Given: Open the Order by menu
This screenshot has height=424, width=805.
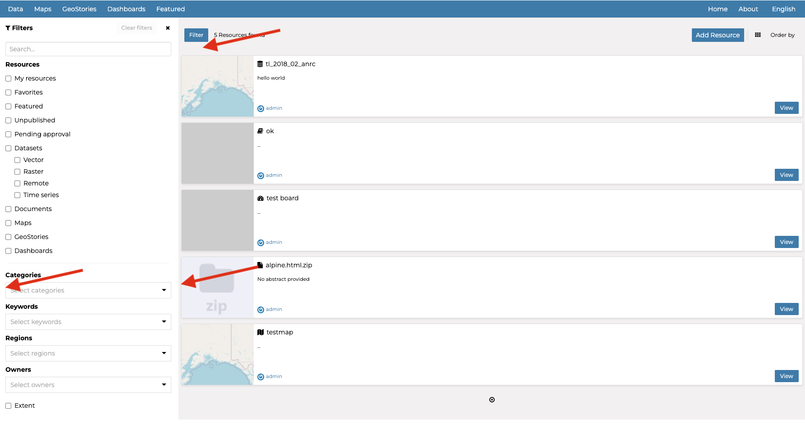Looking at the screenshot, I should tap(782, 35).
